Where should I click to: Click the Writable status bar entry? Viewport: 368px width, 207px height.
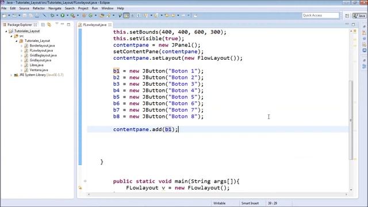click(220, 203)
